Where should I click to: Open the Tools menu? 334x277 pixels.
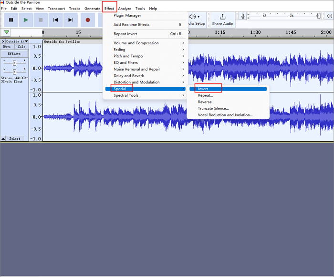tap(140, 9)
